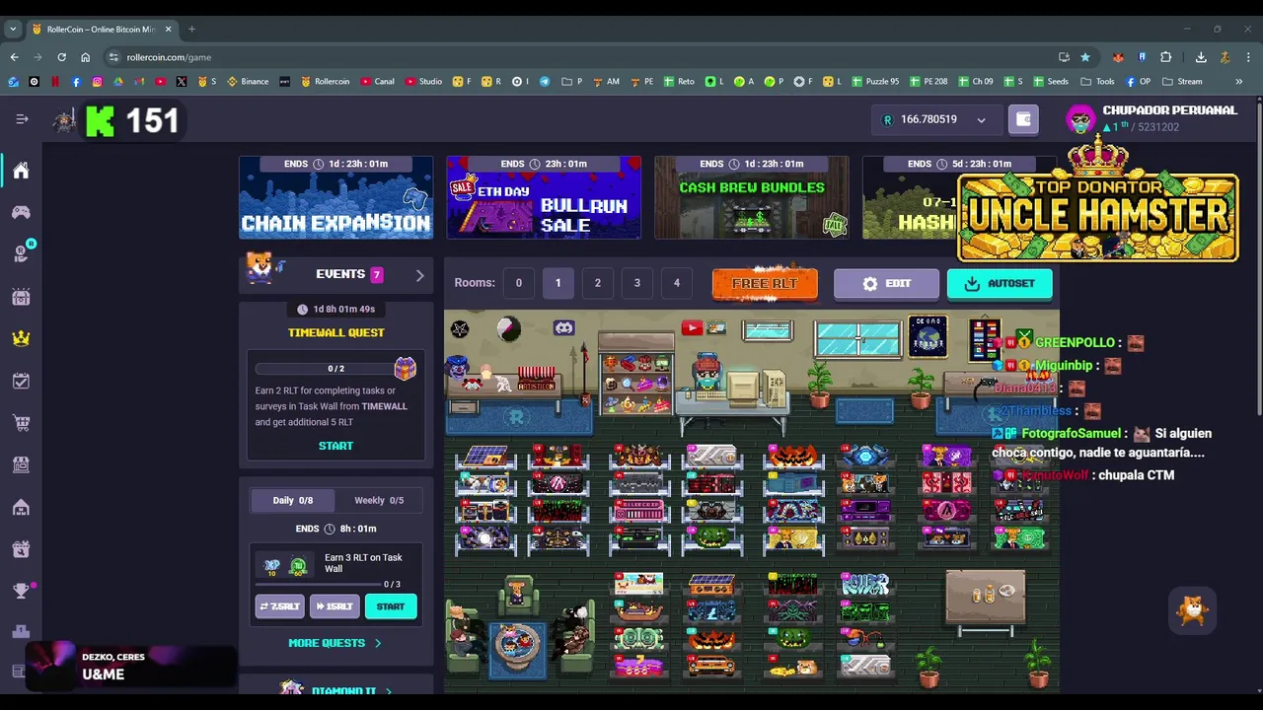Expand the Events panel arrow
Image resolution: width=1263 pixels, height=710 pixels.
click(419, 275)
